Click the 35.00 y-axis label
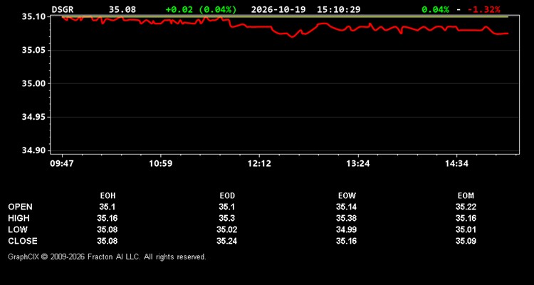Viewport: 534px width, 285px height. pyautogui.click(x=34, y=83)
